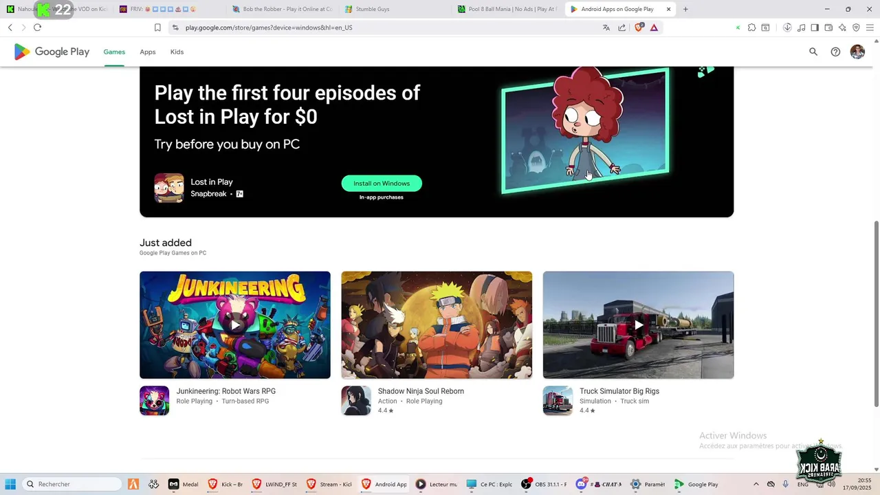Open the Lost in Play title link
Screen dimensions: 880x495
click(212, 181)
